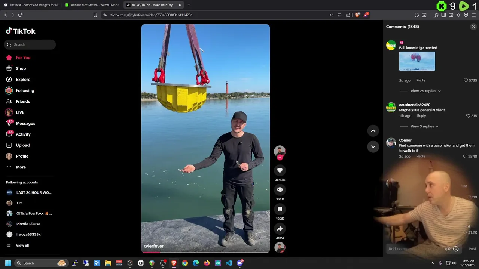Go to previous video with up arrow
Viewport: 479px width, 269px height.
[x=373, y=130]
